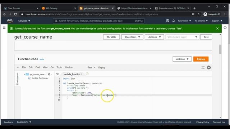Screen dimensions: 230x129
Task: Click the Throttle button
Action: [111, 37]
